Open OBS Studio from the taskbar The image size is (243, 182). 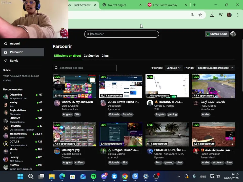tap(156, 176)
